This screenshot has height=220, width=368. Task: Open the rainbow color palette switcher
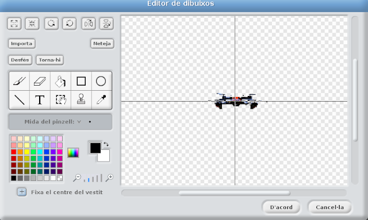[73, 153]
